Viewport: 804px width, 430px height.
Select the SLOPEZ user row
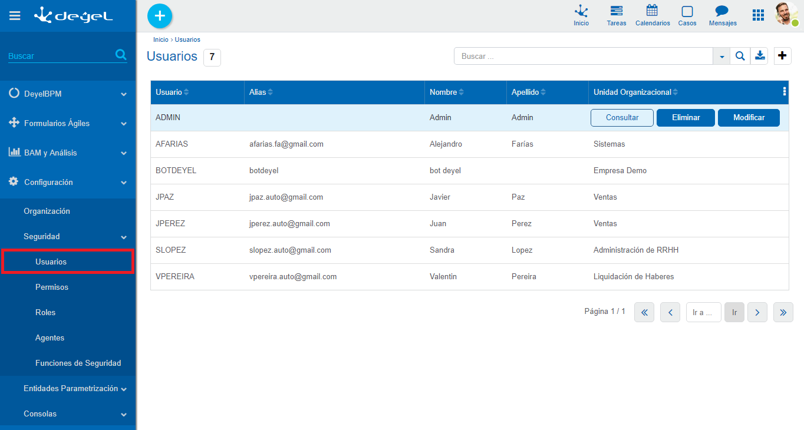point(469,250)
